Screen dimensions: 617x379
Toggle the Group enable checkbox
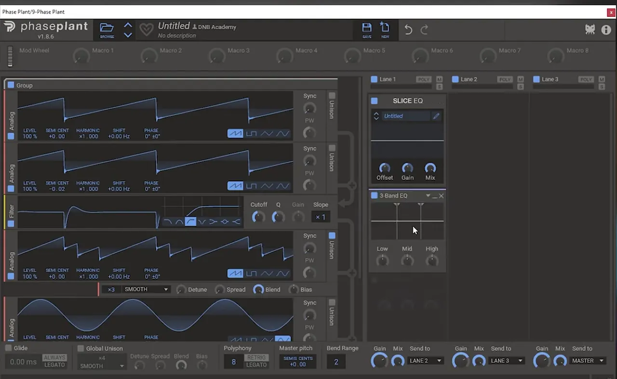(x=11, y=85)
